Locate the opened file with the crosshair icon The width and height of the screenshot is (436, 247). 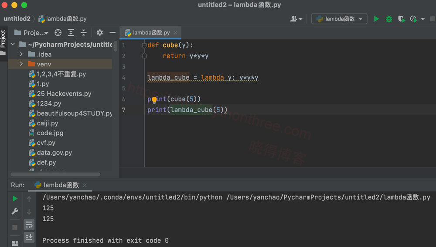(x=58, y=33)
